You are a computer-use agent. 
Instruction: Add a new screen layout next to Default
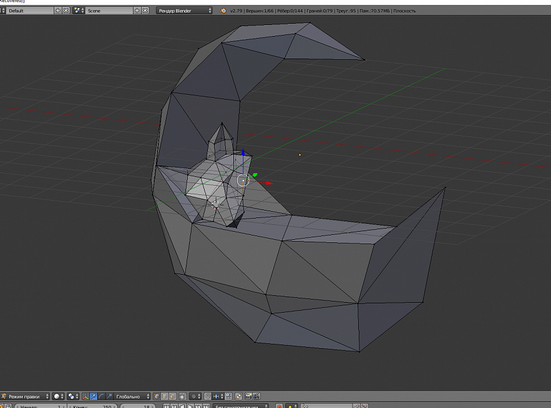[58, 11]
